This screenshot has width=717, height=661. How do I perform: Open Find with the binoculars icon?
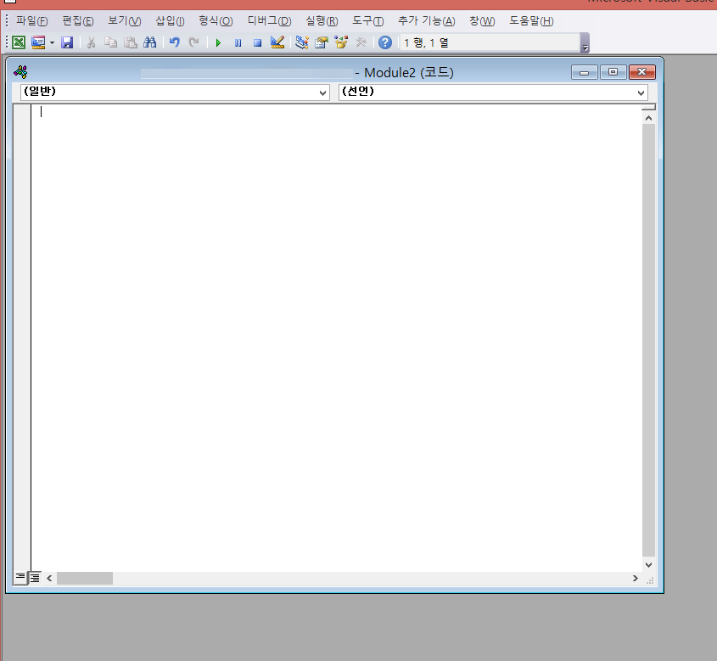150,42
